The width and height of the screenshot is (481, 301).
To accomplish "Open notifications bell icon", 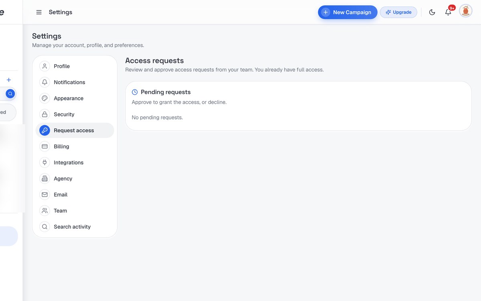I will (x=448, y=12).
